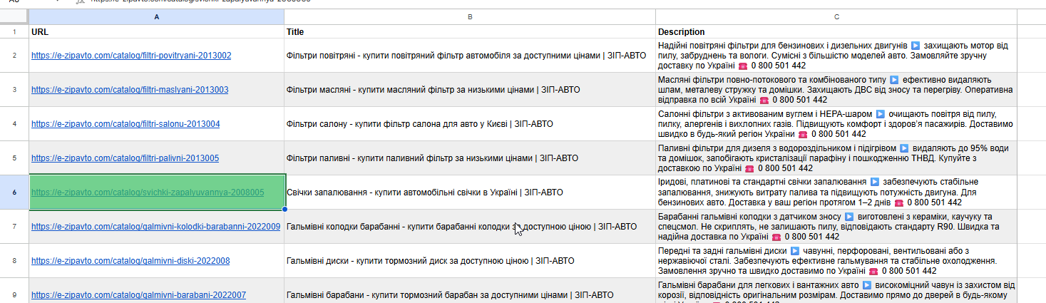The image size is (1046, 303).
Task: Select title cell 'Фільтри паливні - купити паливний фільтр'
Action: click(x=470, y=158)
